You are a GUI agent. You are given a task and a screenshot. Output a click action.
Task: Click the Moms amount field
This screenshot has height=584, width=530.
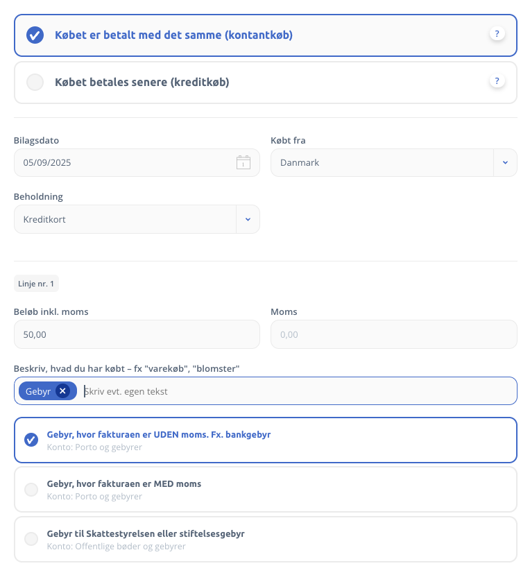393,334
